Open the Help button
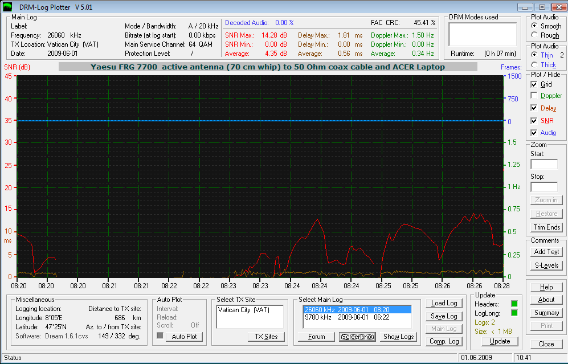 pyautogui.click(x=546, y=287)
